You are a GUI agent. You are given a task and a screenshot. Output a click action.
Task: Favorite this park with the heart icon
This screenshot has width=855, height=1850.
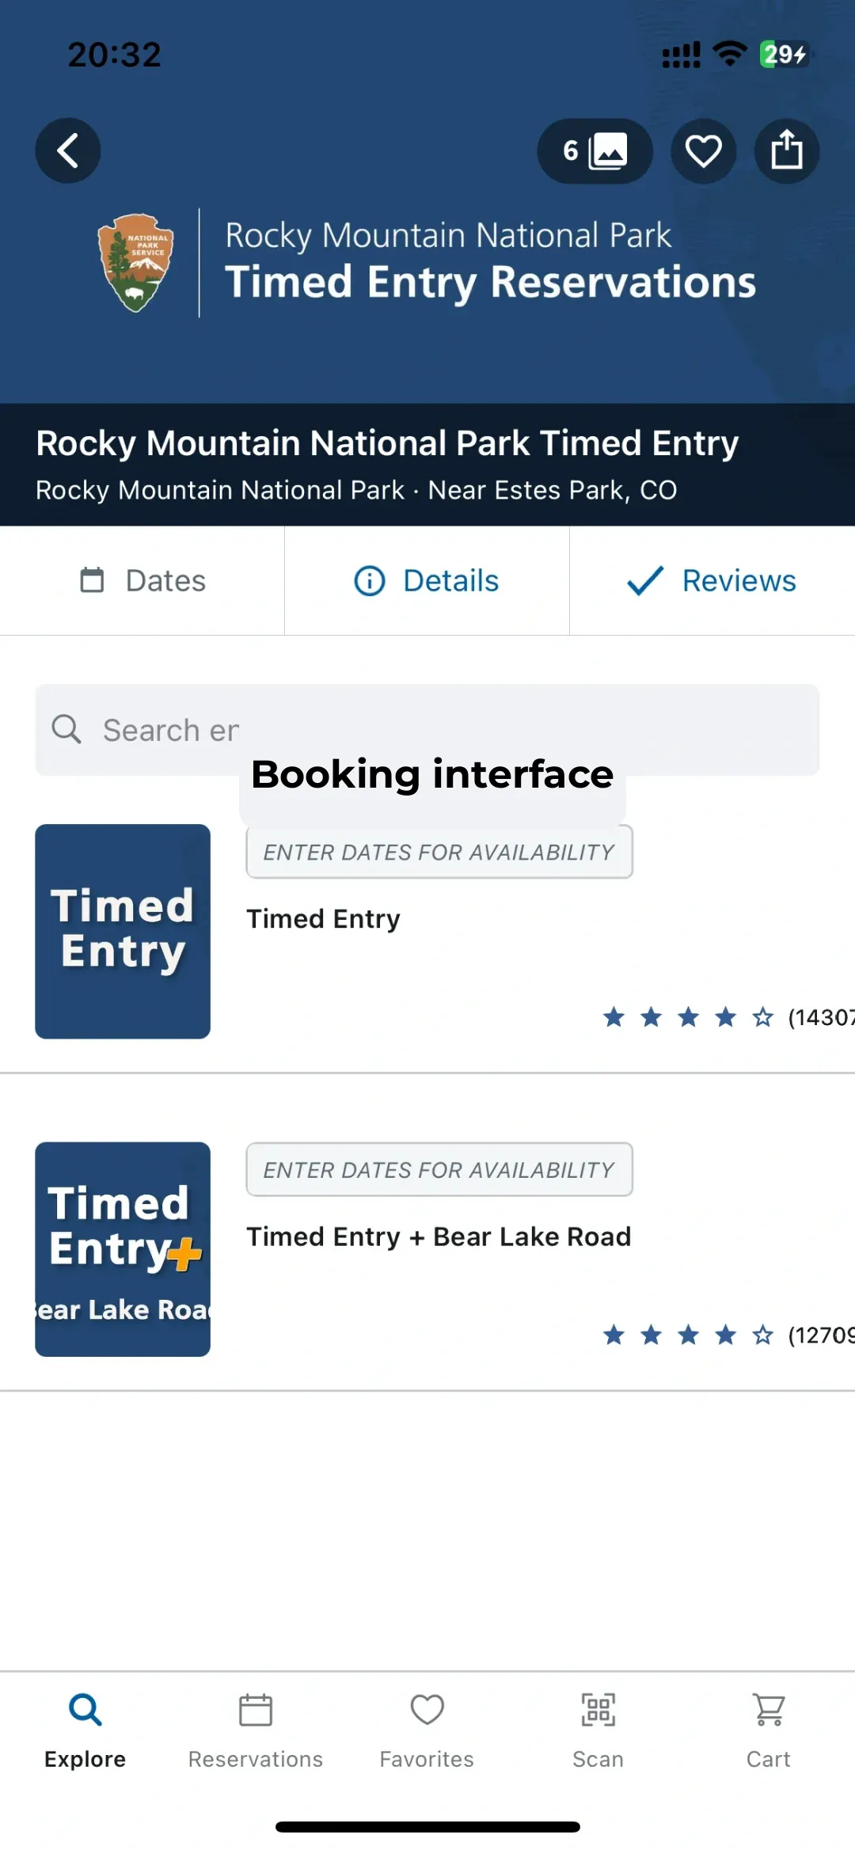pos(703,150)
